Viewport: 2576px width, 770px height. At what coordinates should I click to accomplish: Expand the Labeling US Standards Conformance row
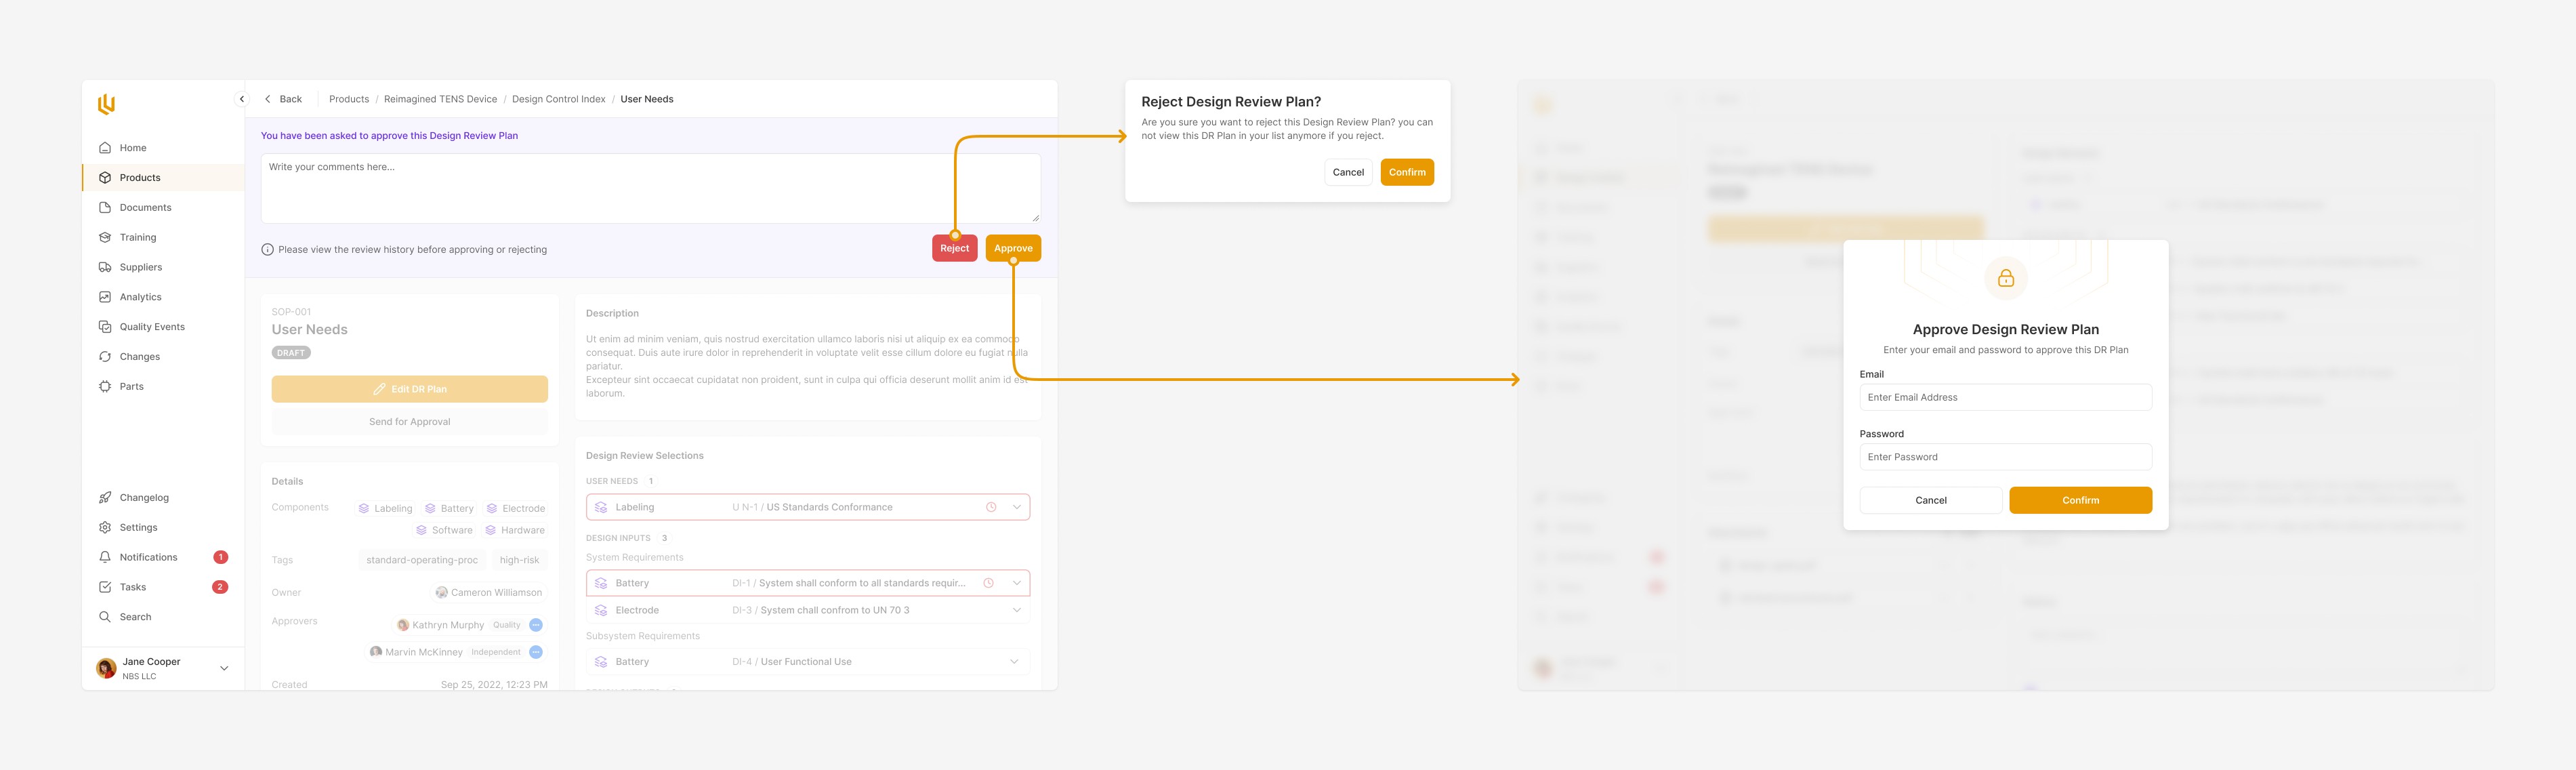(1016, 507)
